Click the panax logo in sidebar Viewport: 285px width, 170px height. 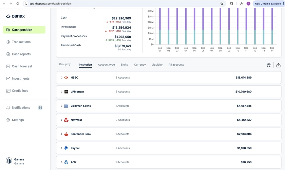16,16
